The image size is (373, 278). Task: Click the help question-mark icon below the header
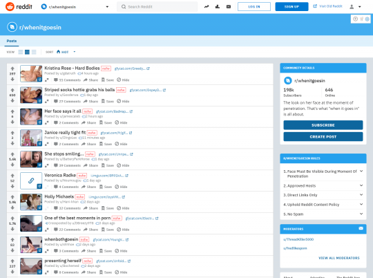pos(356,19)
